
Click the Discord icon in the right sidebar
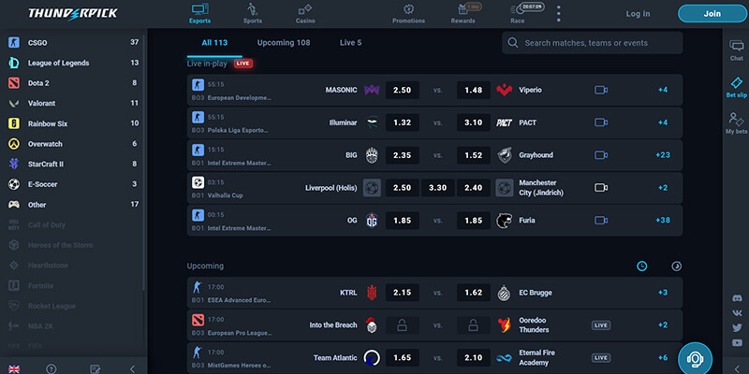(x=737, y=298)
